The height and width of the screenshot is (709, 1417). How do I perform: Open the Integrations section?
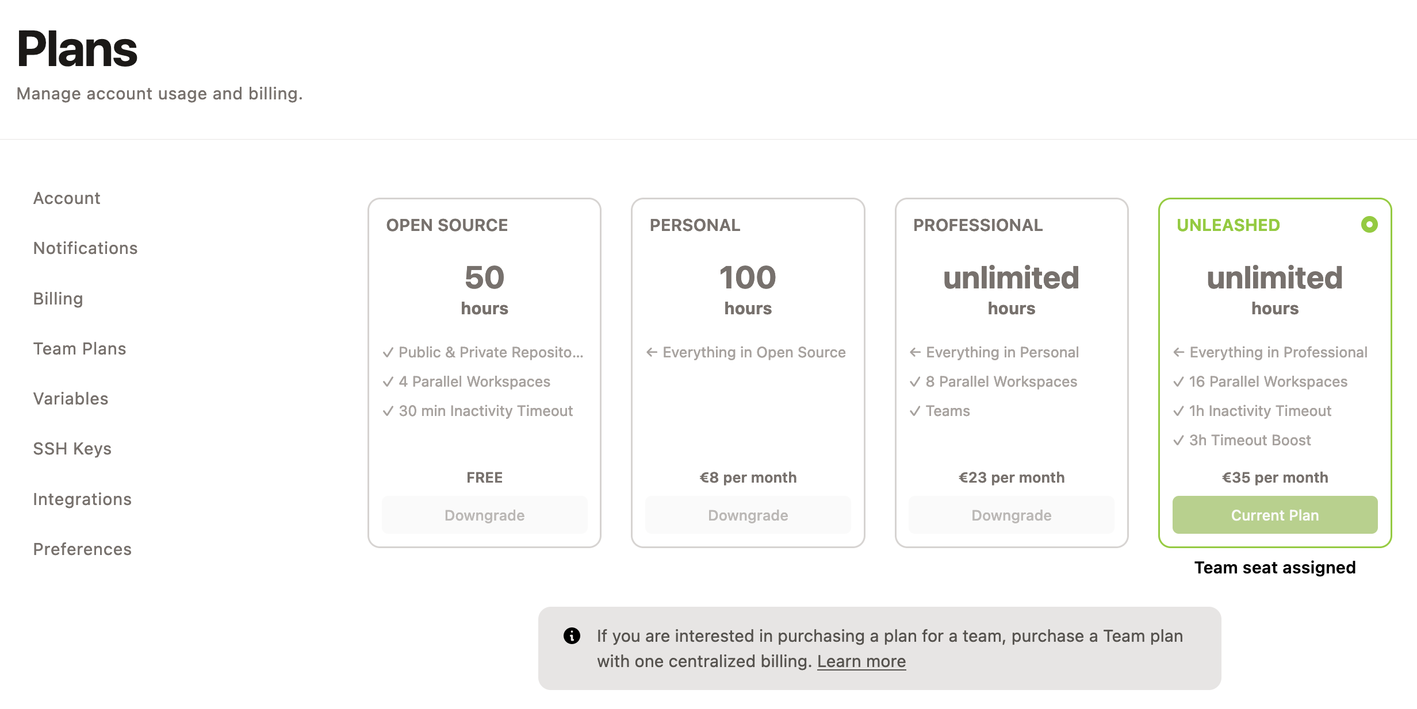[x=83, y=499]
